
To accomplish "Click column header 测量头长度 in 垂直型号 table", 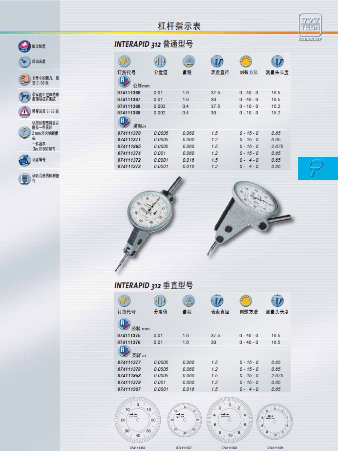I will [x=277, y=312].
